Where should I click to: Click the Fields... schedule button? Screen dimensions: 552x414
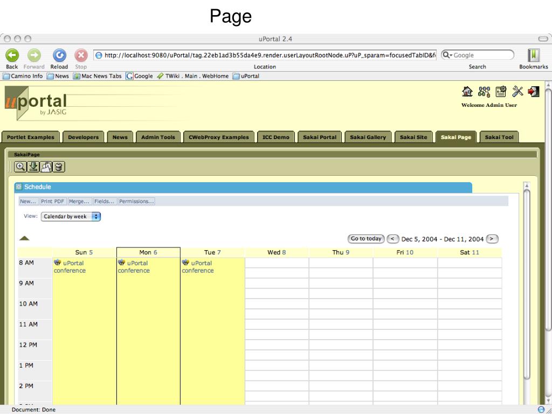[x=104, y=202]
